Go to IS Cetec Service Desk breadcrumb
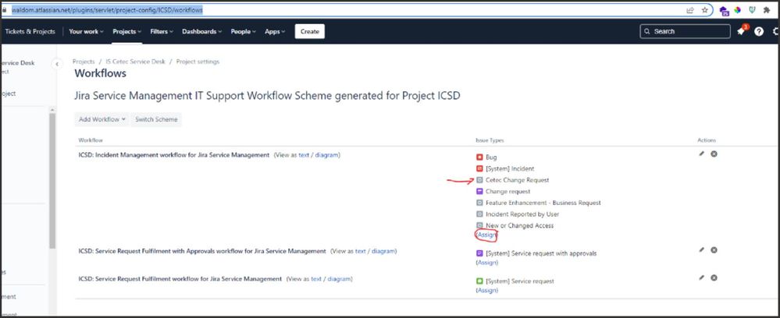Image resolution: width=780 pixels, height=318 pixels. click(x=135, y=62)
